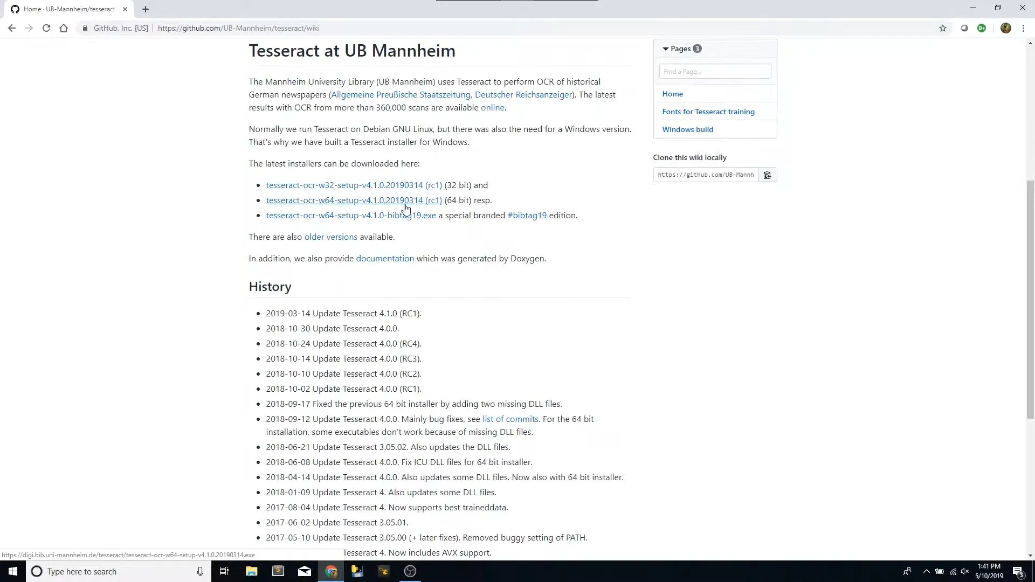1035x582 pixels.
Task: Click the bookmark star icon
Action: 943,29
